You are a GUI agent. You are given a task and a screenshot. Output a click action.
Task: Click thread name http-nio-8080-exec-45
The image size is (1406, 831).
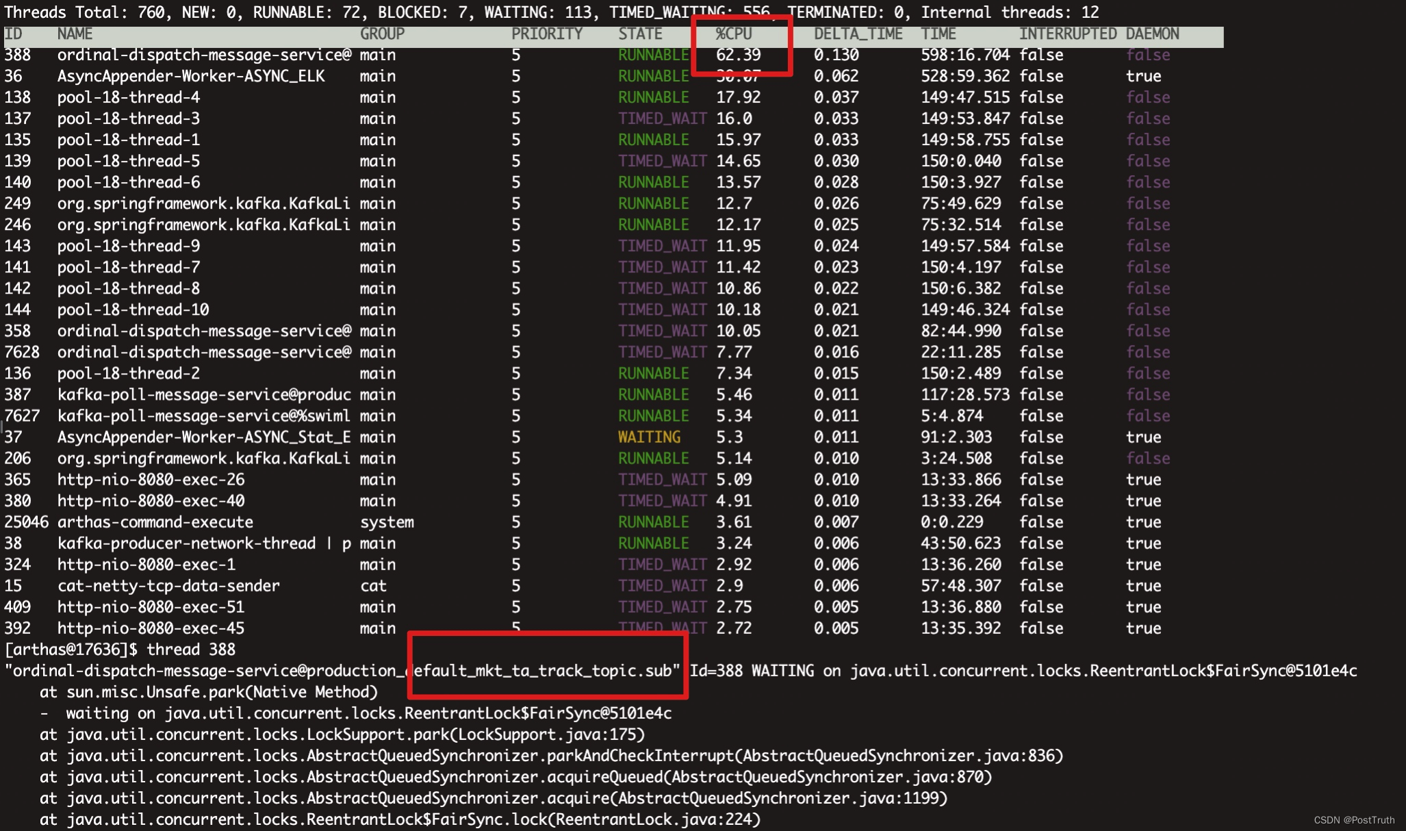(151, 628)
